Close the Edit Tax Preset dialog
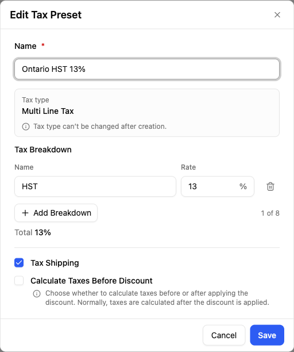This screenshot has height=352, width=294. pyautogui.click(x=277, y=15)
